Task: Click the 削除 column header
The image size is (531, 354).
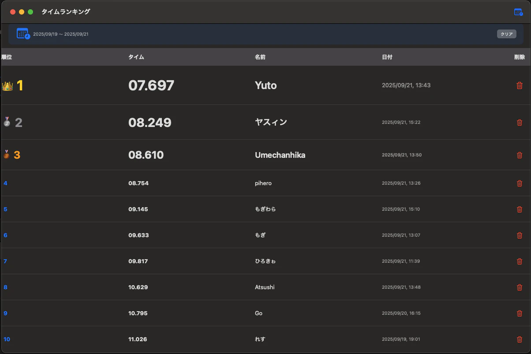Action: pos(520,57)
